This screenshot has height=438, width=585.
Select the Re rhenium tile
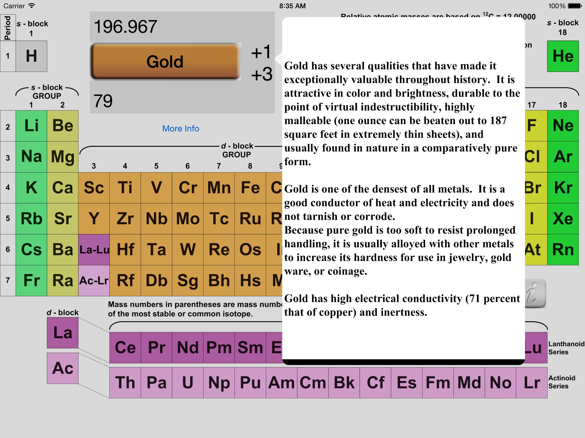point(219,250)
